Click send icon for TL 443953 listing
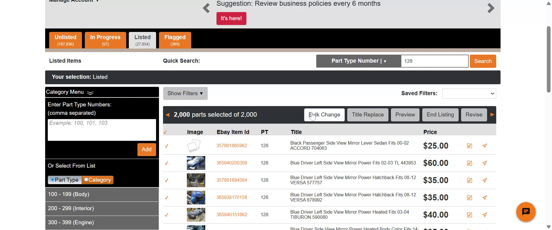 (485, 163)
